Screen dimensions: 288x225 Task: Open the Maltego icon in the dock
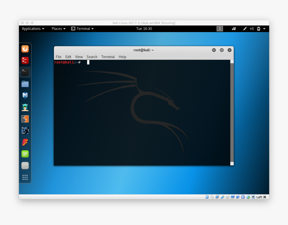pos(25,131)
